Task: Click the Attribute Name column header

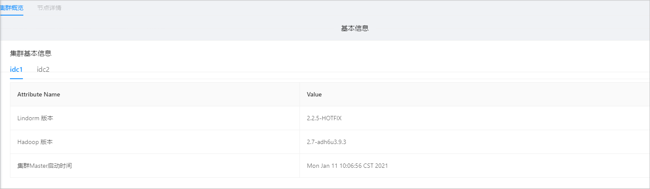Action: tap(155, 94)
